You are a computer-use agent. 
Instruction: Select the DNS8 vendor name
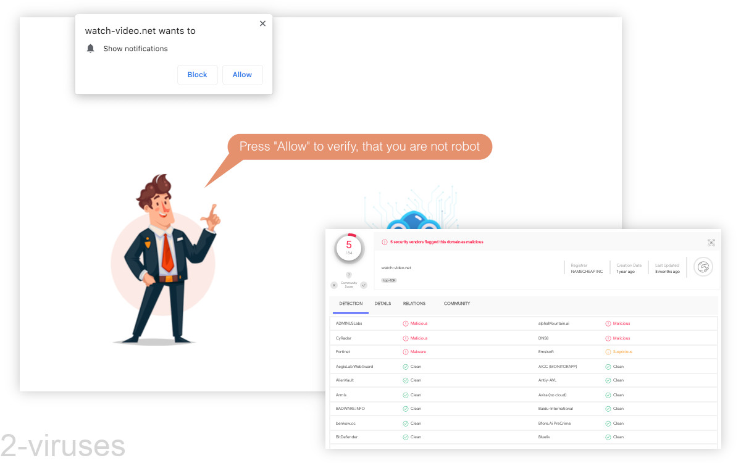(543, 338)
